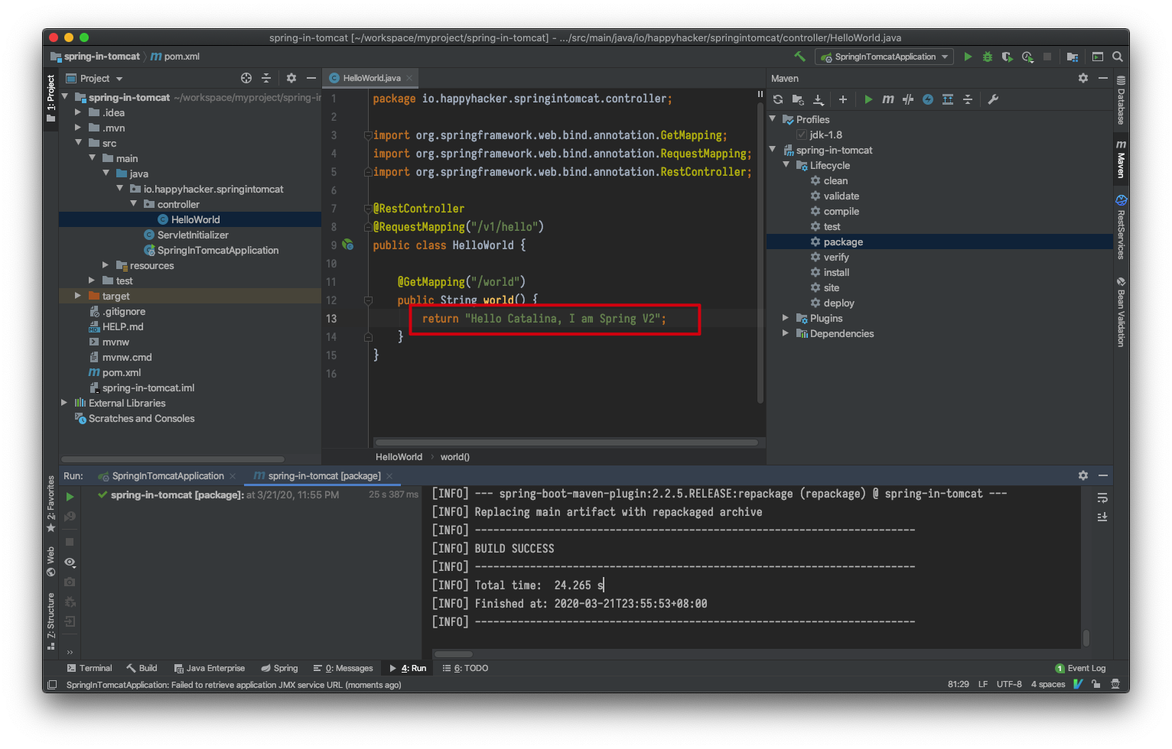Open Database tool window on right strip
Screen dimensions: 1172x749
[x=1121, y=100]
